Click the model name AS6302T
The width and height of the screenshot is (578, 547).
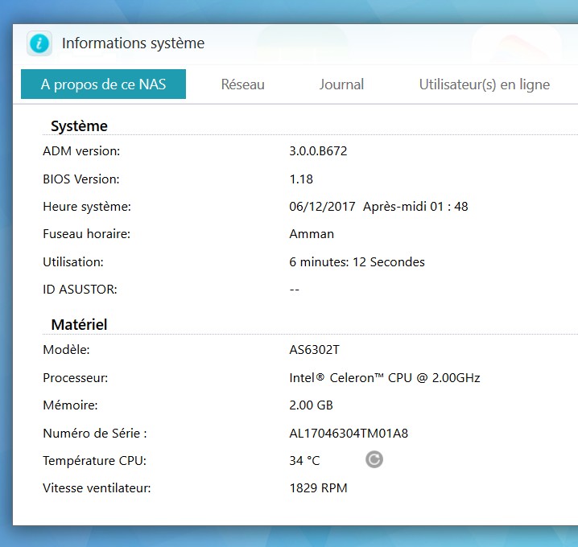pos(315,350)
